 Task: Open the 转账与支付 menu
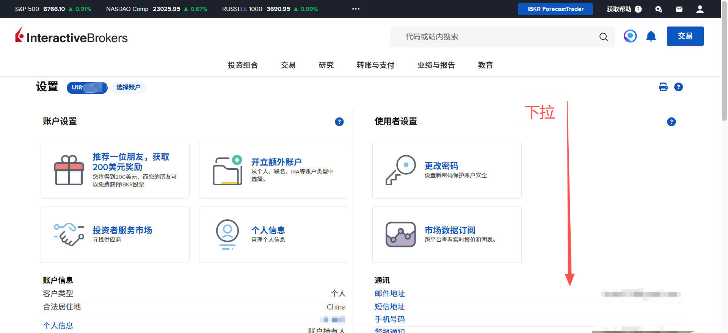(375, 65)
